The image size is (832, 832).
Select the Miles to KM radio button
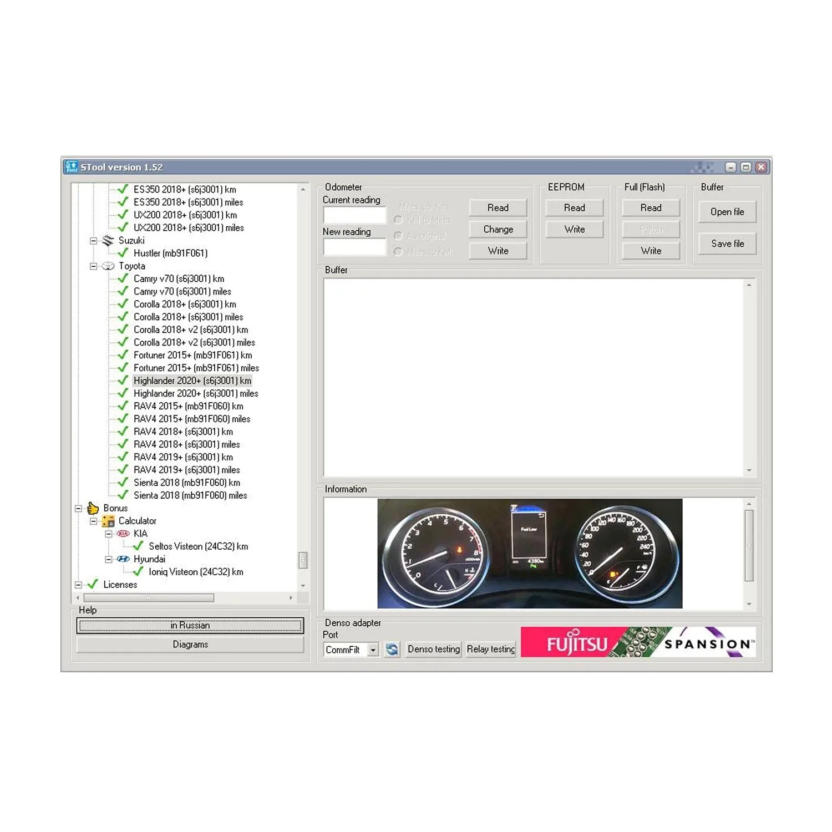click(x=398, y=252)
